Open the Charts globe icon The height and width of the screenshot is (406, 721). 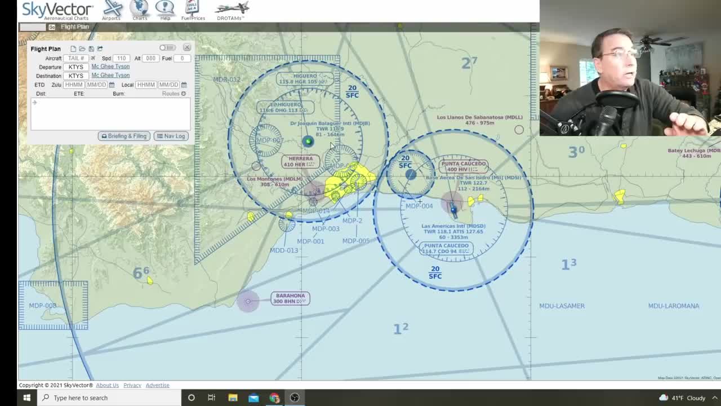click(139, 8)
